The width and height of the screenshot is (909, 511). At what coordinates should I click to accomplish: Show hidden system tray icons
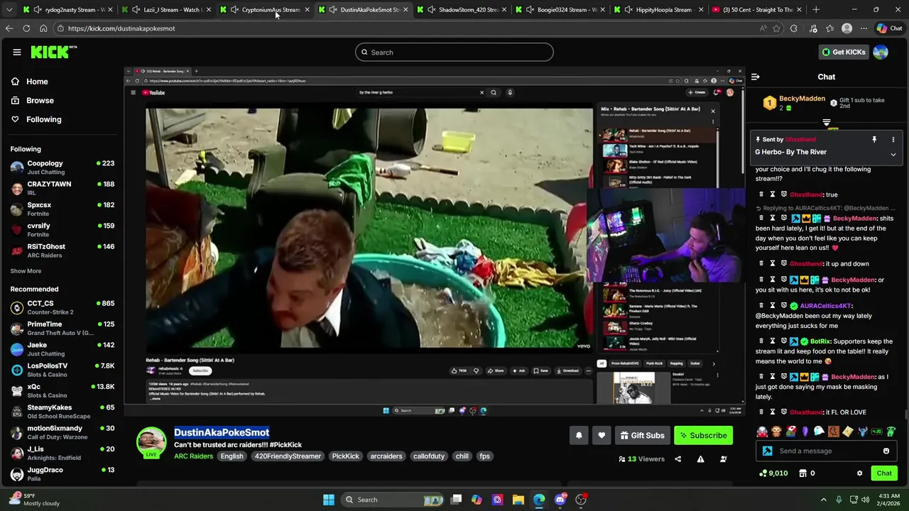[824, 500]
